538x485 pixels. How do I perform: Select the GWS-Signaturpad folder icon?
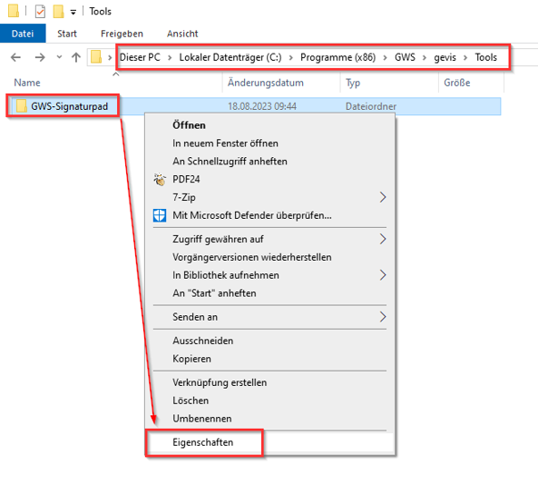click(x=21, y=106)
